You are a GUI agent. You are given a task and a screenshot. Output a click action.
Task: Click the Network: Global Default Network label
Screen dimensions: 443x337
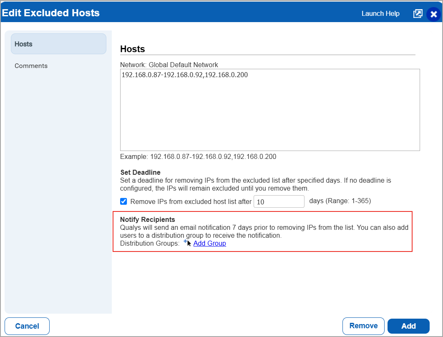(x=169, y=65)
